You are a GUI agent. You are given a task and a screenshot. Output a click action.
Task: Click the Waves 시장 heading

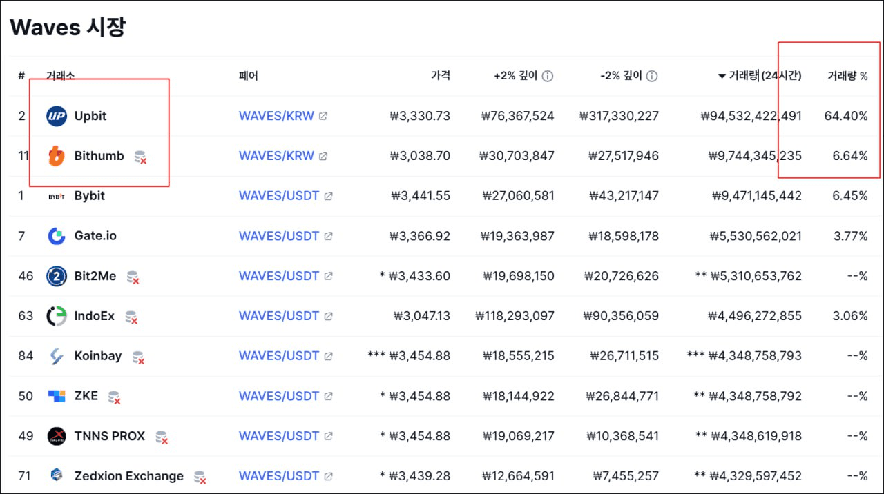point(68,28)
